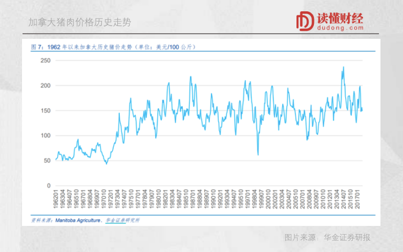Screen dimensions: 403x252
Task: Click the 图片来源：华金证券研报 credit text
Action: 327,238
